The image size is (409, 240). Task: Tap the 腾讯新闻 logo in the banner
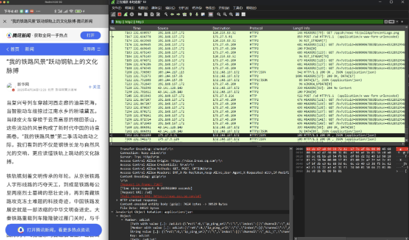tap(19, 35)
